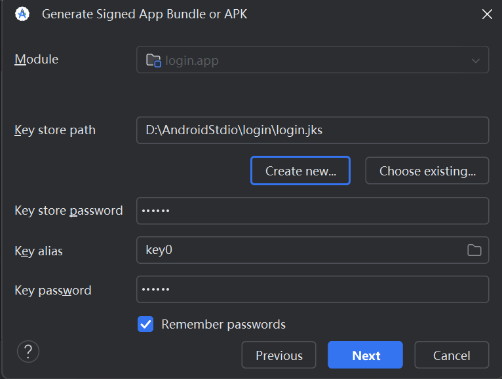Viewport: 502px width, 379px height.
Task: Dismiss the dialog with the Cancel button
Action: pos(452,355)
